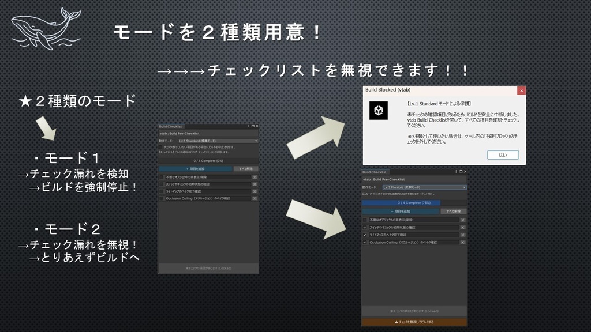591x332 pixels.
Task: Maximize the Lv.1 Standard Build Checklist window
Action: (x=253, y=126)
